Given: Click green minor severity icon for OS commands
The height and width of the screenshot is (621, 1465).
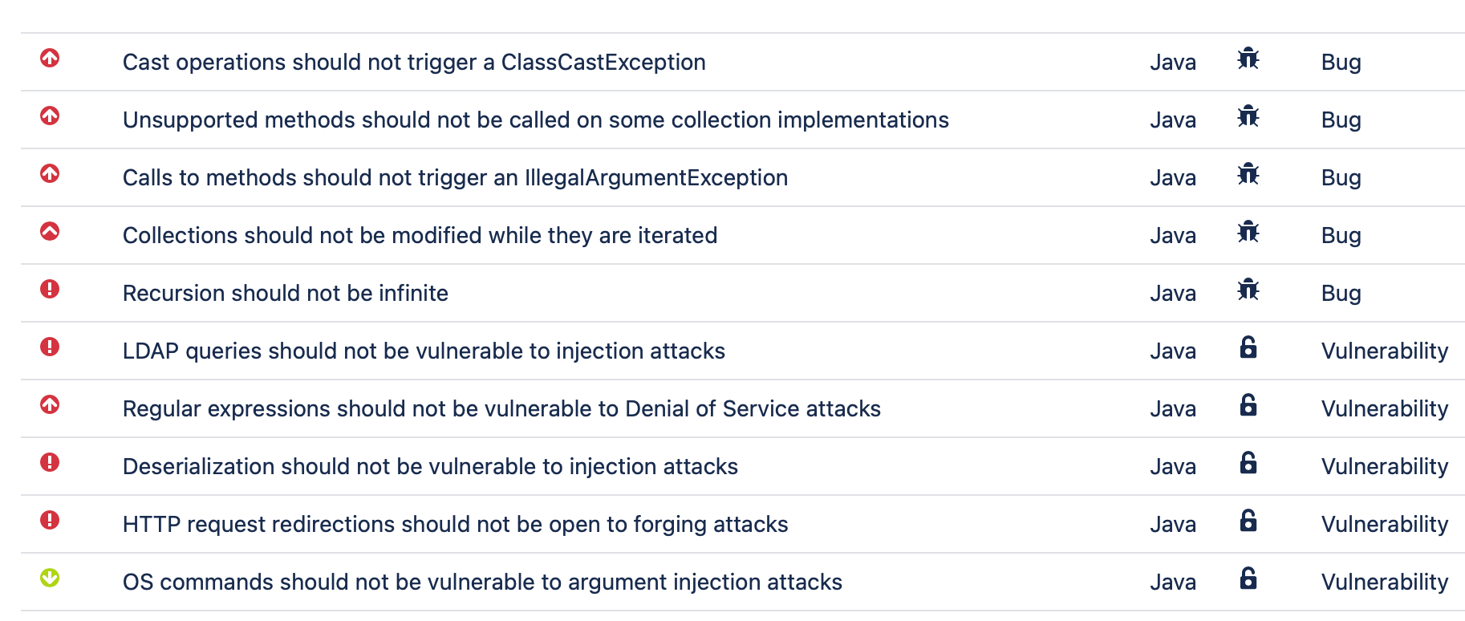Looking at the screenshot, I should (50, 578).
